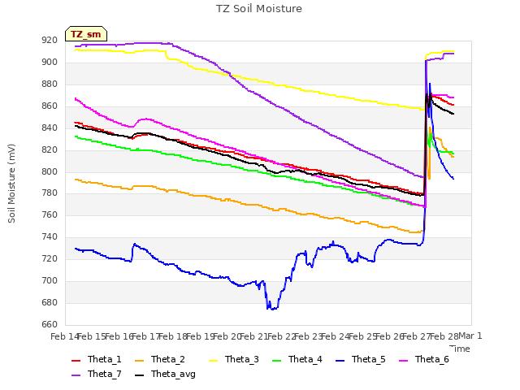Image resolution: width=520 pixels, height=390 pixels.
Task: Click the Theta_1 red legend swatch
Action: [x=76, y=360]
